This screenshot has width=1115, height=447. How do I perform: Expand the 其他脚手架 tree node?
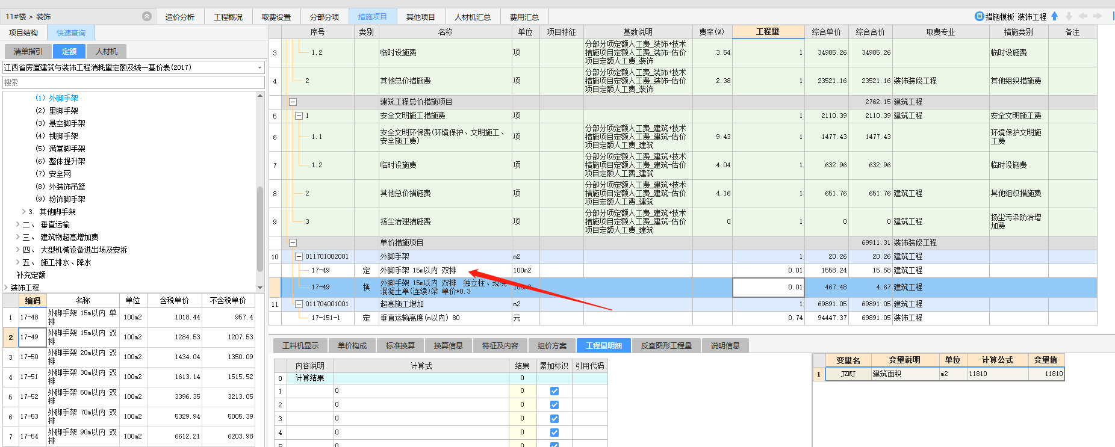click(x=23, y=212)
